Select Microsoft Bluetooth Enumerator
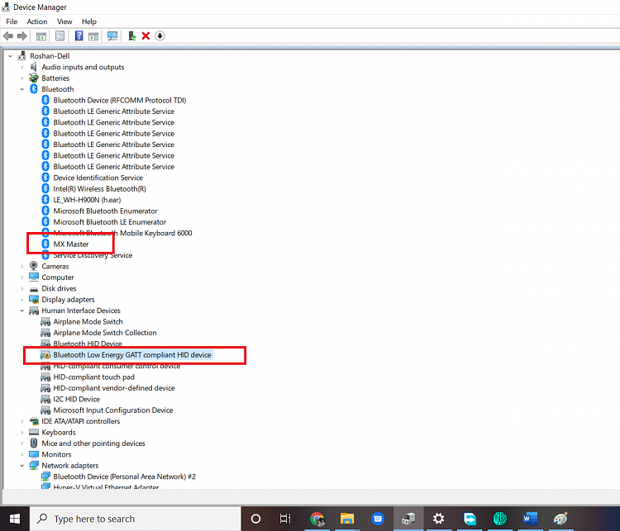The height and width of the screenshot is (531, 620). click(x=105, y=211)
